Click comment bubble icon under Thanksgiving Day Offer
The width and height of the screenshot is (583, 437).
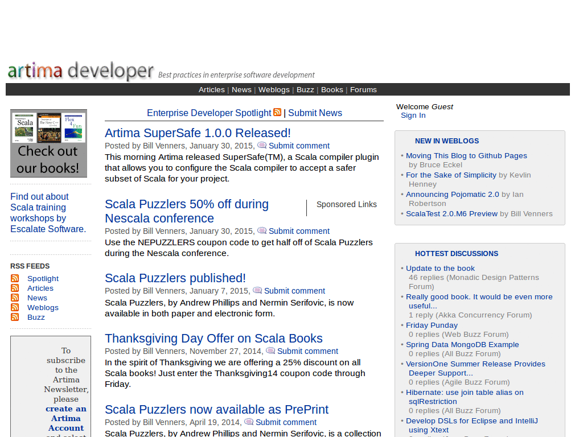click(270, 351)
